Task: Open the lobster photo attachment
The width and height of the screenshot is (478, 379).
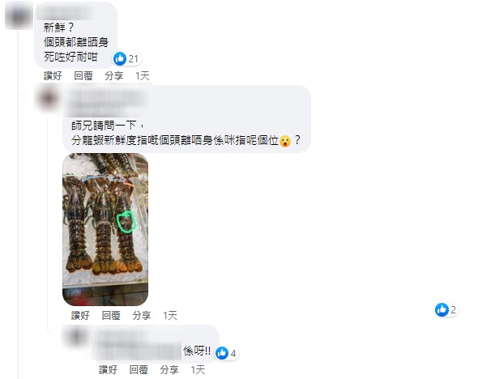Action: [105, 229]
